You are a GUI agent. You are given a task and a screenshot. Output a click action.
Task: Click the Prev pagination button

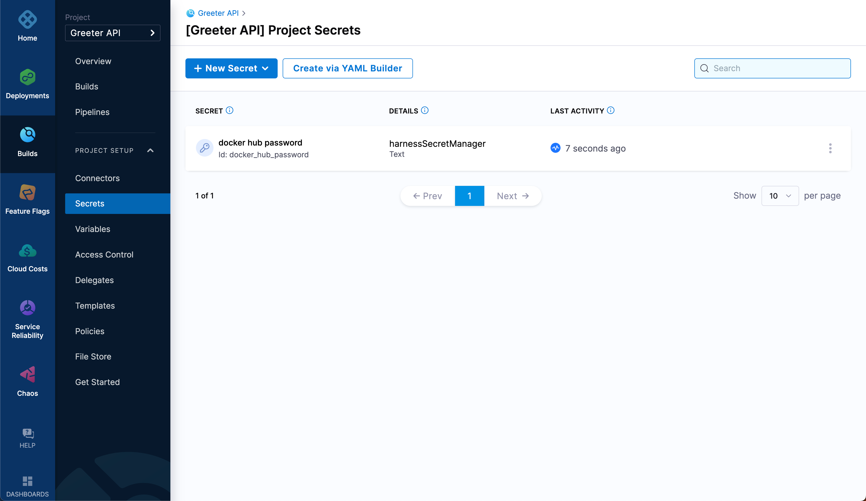click(427, 196)
